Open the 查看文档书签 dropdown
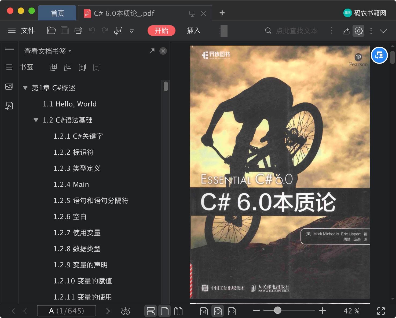This screenshot has height=318, width=396. [48, 51]
